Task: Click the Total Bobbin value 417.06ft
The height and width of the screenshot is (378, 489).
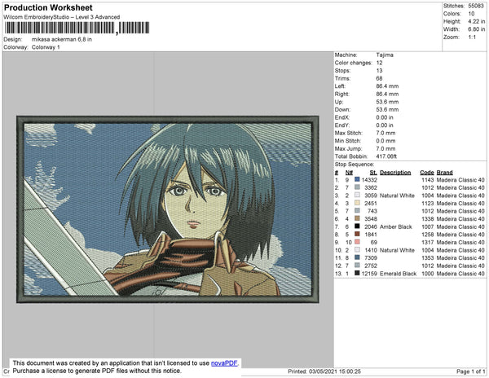Action: 386,156
